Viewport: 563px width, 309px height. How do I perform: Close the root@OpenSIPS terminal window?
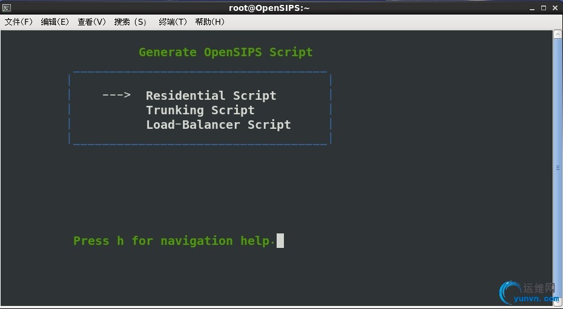click(554, 7)
